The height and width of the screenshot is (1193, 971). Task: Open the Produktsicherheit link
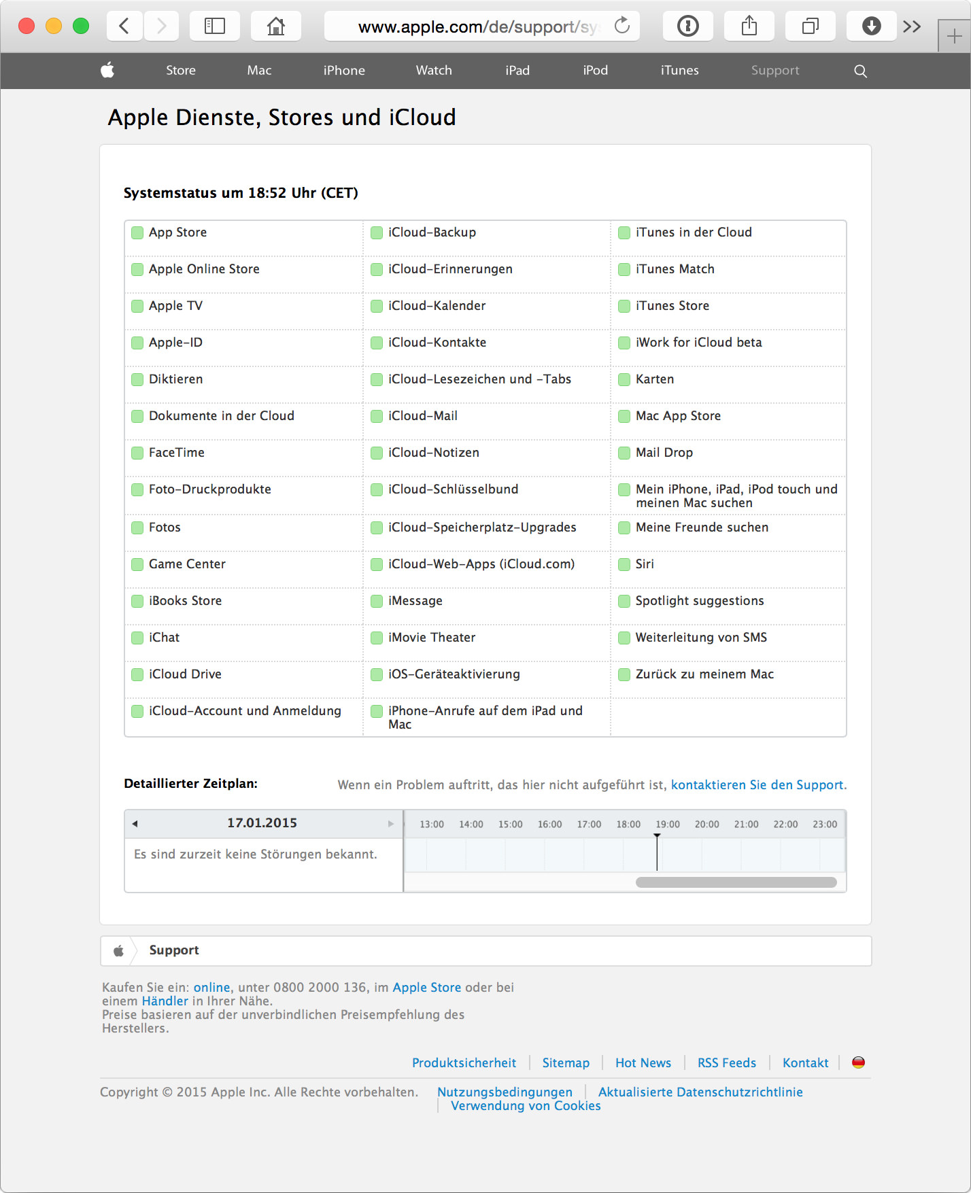click(464, 1062)
